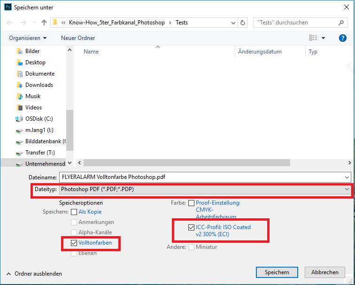Expand the Dateiname dropdown arrow
The width and height of the screenshot is (355, 285).
click(347, 177)
